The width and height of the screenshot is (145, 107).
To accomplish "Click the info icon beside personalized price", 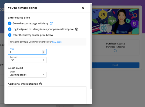I will (x=76, y=29).
